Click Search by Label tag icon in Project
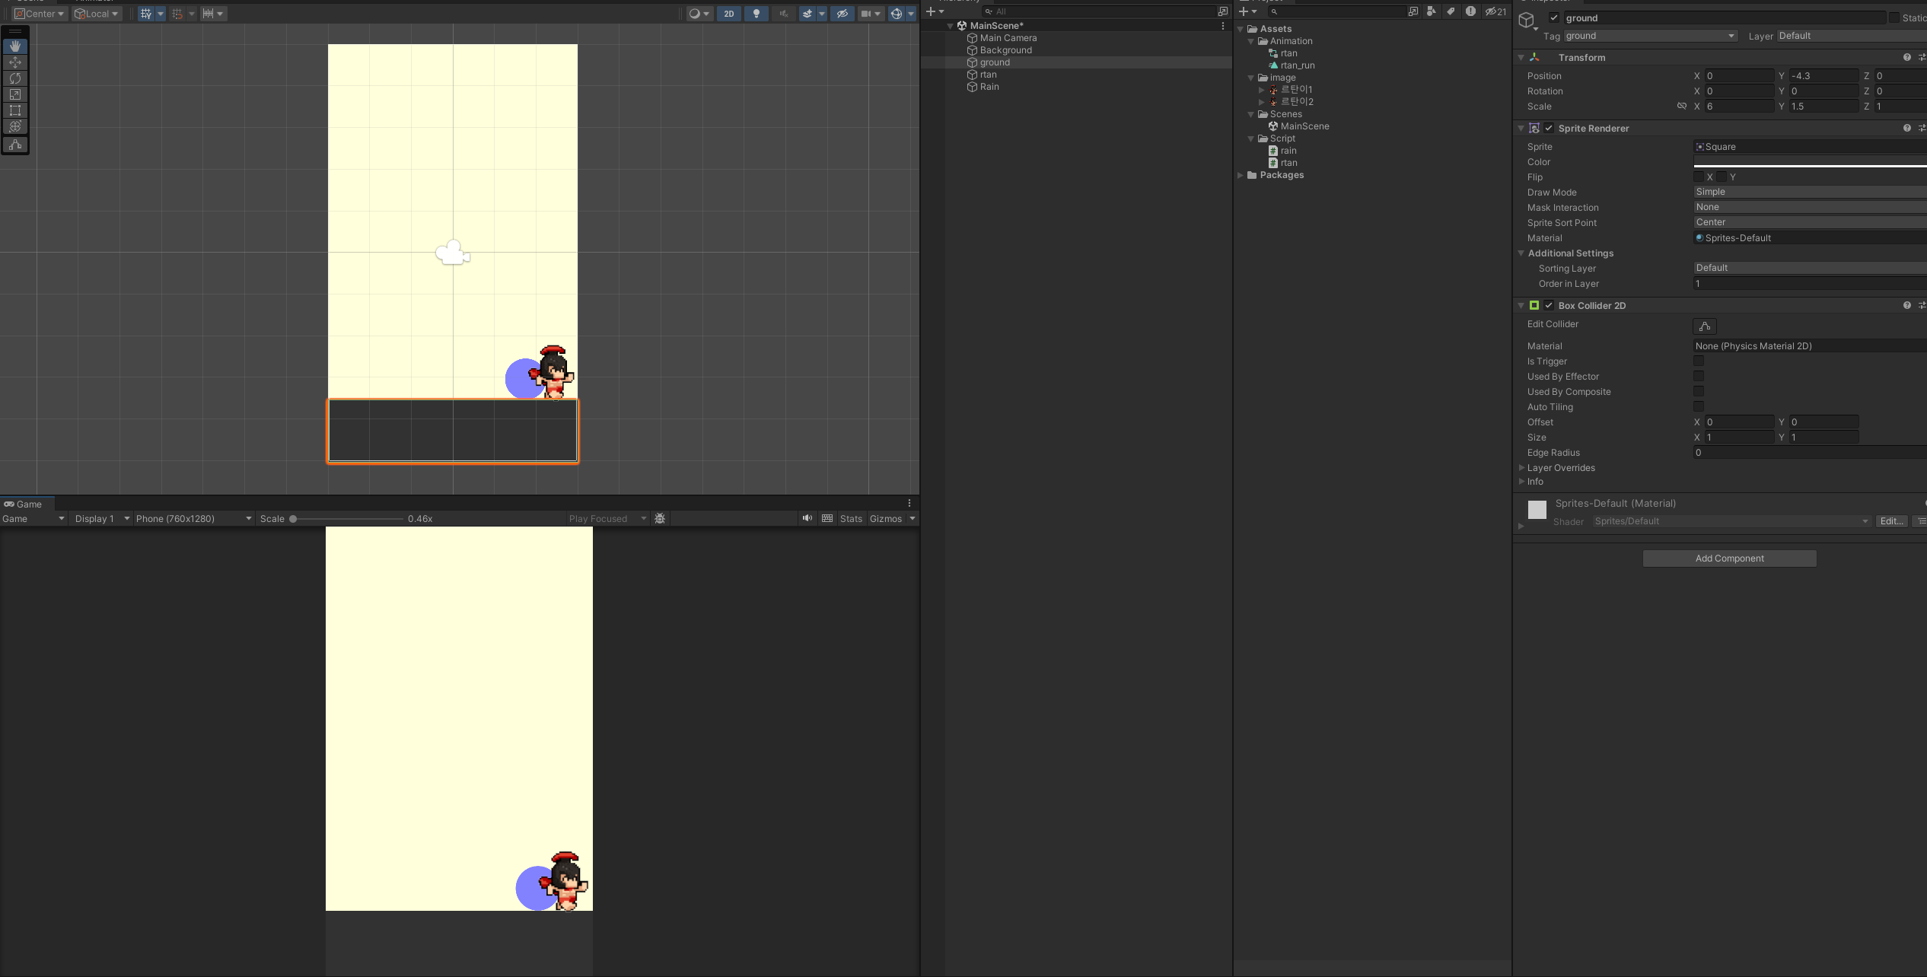The height and width of the screenshot is (977, 1927). click(1451, 11)
